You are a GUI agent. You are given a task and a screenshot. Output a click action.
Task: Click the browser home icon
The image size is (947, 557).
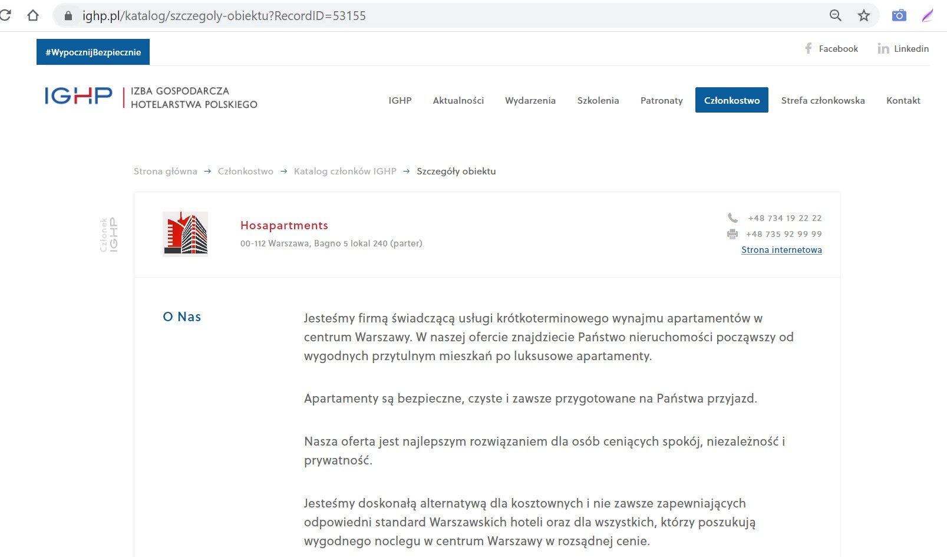coord(33,15)
